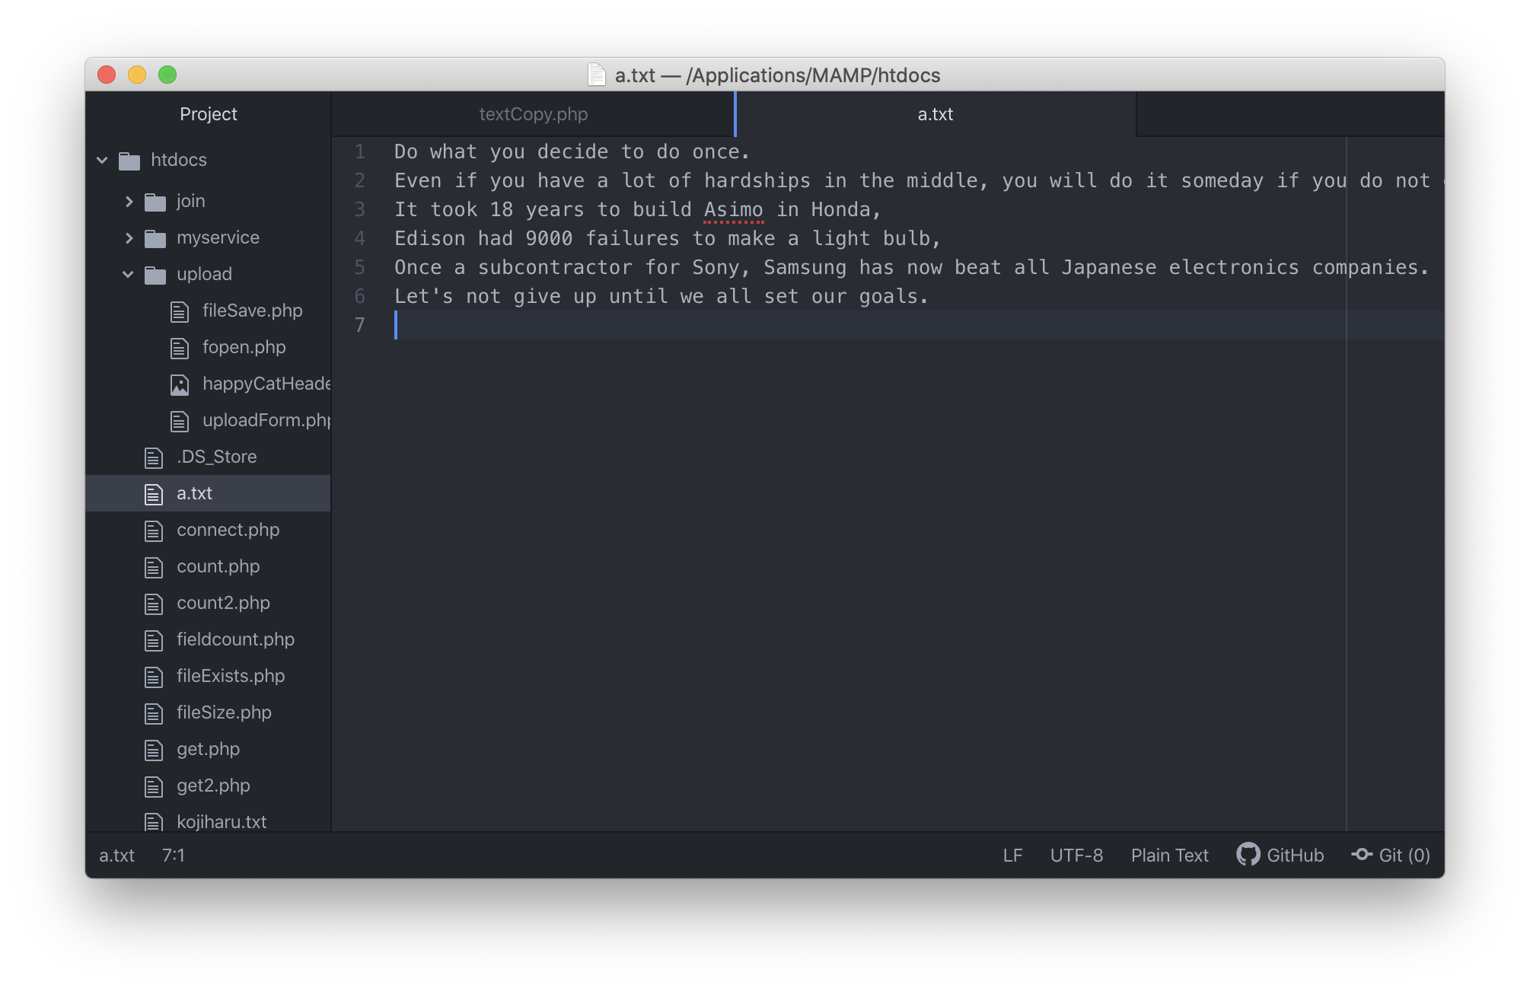Click line 1 in the editor gutter
Image resolution: width=1530 pixels, height=991 pixels.
click(360, 151)
